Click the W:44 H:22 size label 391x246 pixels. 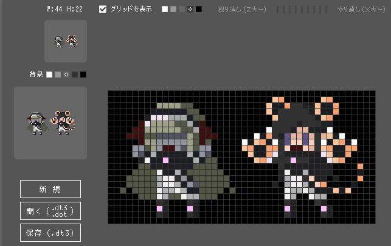(x=64, y=9)
